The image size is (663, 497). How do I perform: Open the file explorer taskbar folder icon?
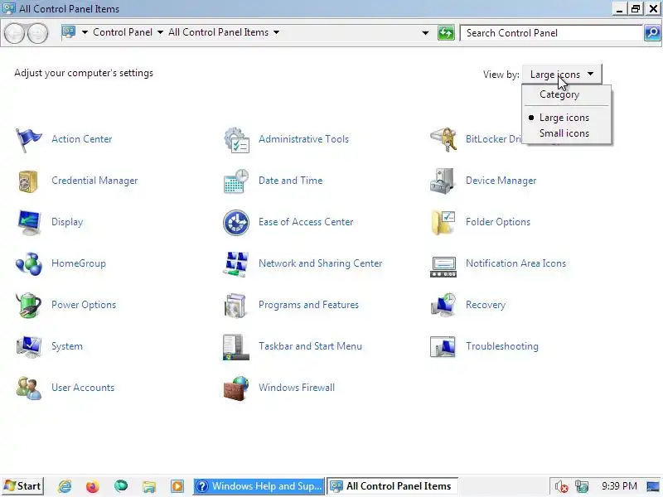(x=149, y=486)
